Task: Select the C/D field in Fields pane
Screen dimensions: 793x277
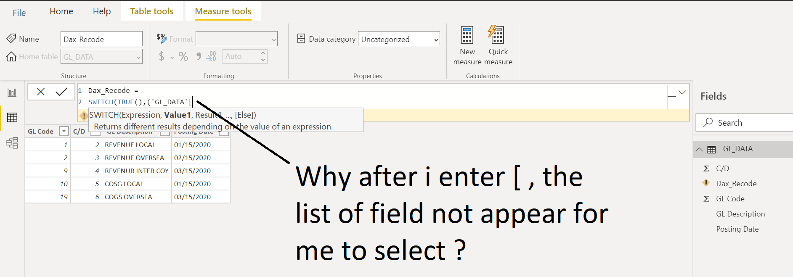Action: [723, 168]
